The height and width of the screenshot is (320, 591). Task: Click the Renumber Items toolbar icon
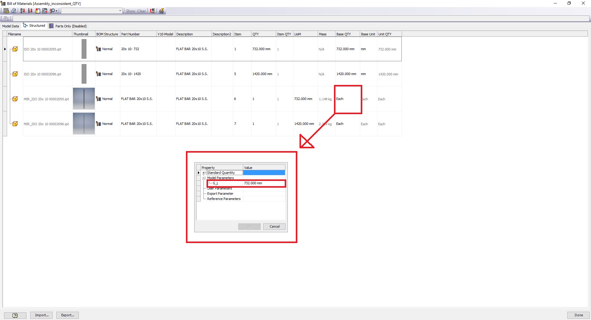pyautogui.click(x=38, y=11)
